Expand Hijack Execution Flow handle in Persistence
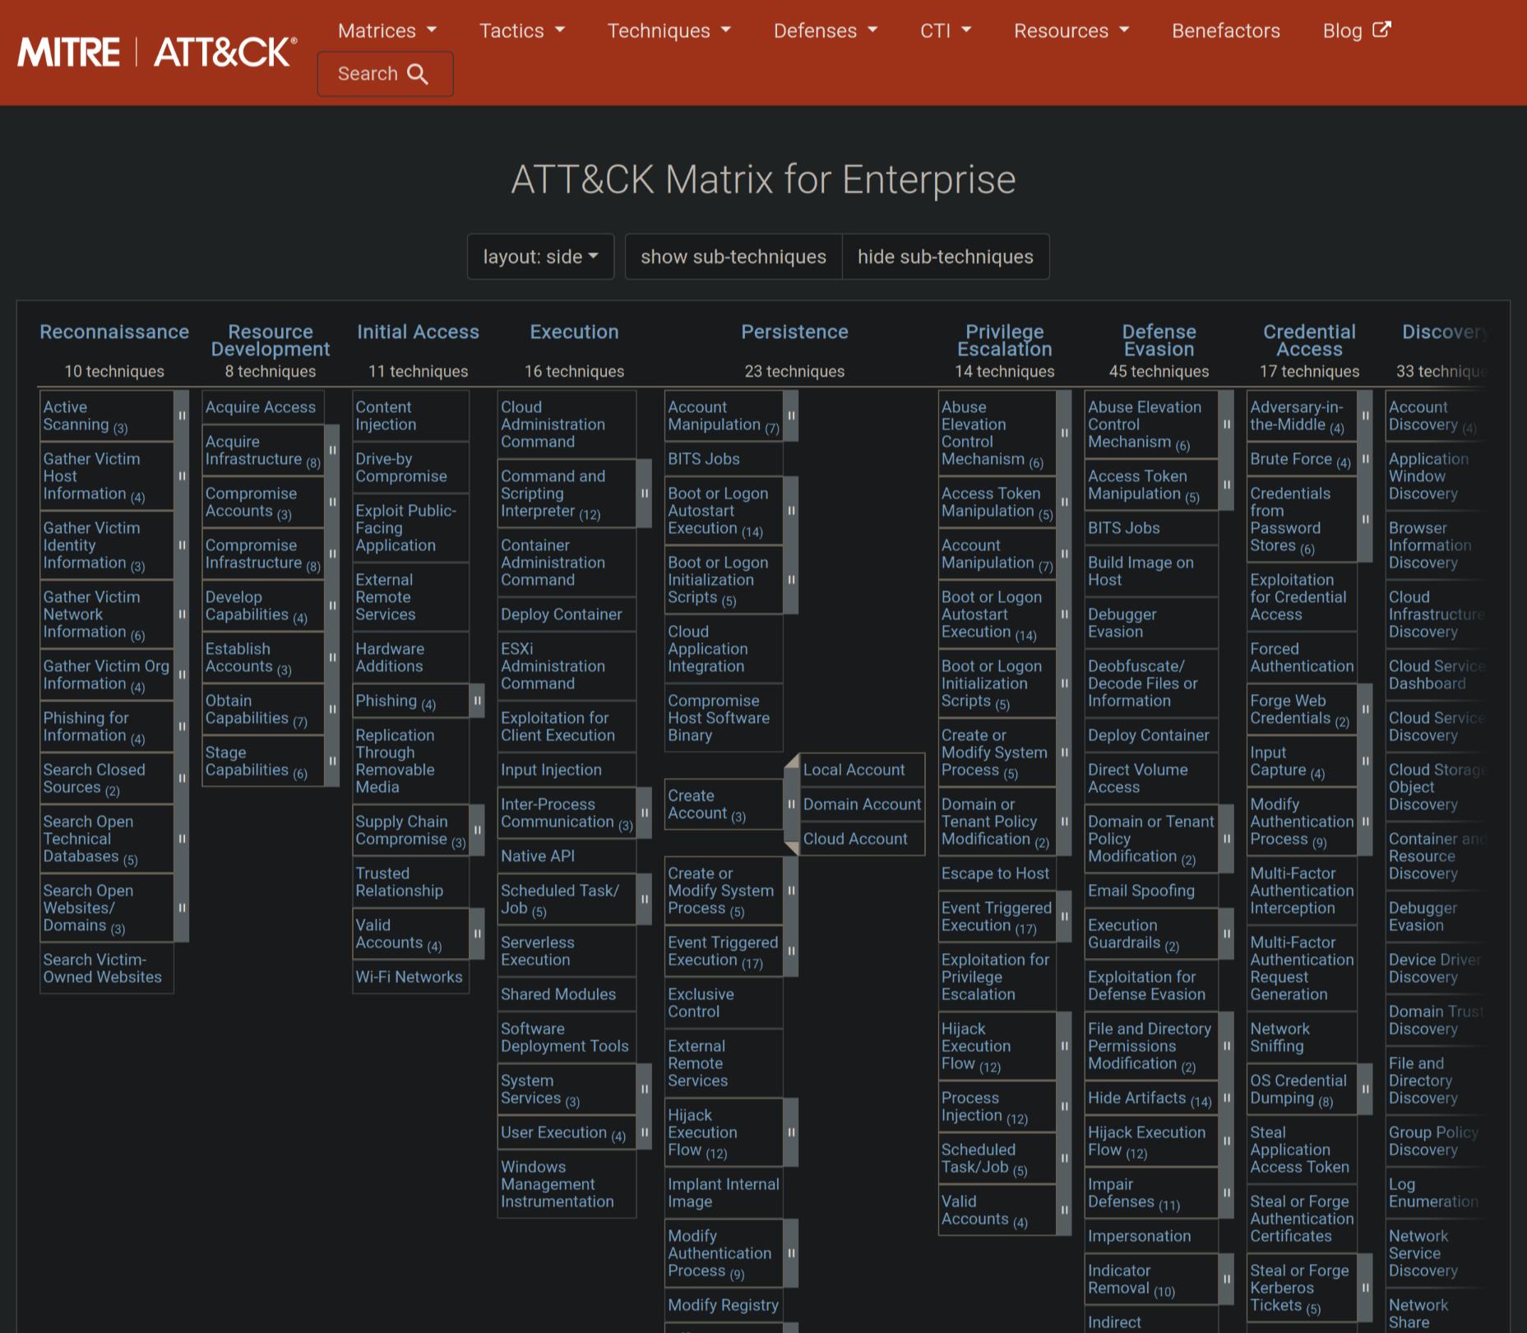The image size is (1527, 1333). click(x=791, y=1132)
